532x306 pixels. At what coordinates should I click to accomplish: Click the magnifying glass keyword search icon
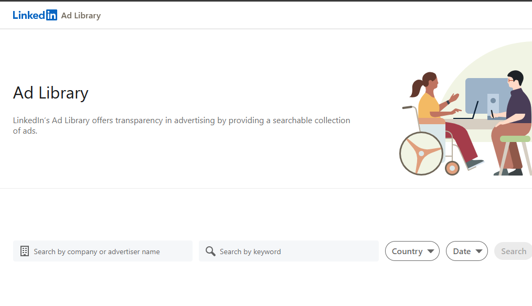pos(210,251)
